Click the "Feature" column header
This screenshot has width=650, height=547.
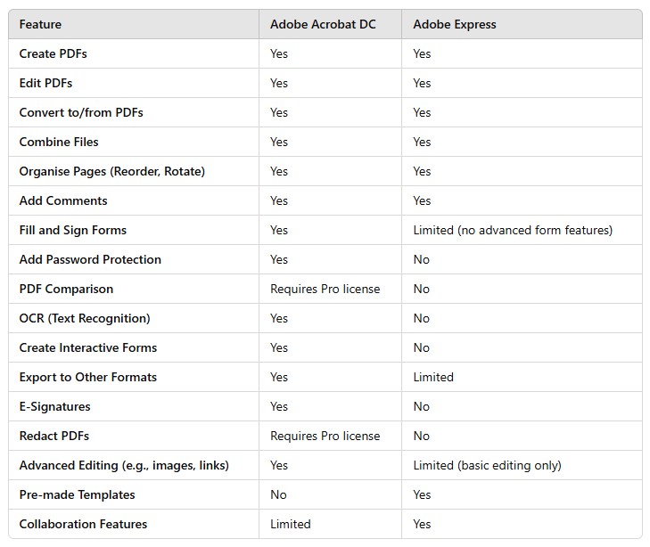(x=40, y=24)
